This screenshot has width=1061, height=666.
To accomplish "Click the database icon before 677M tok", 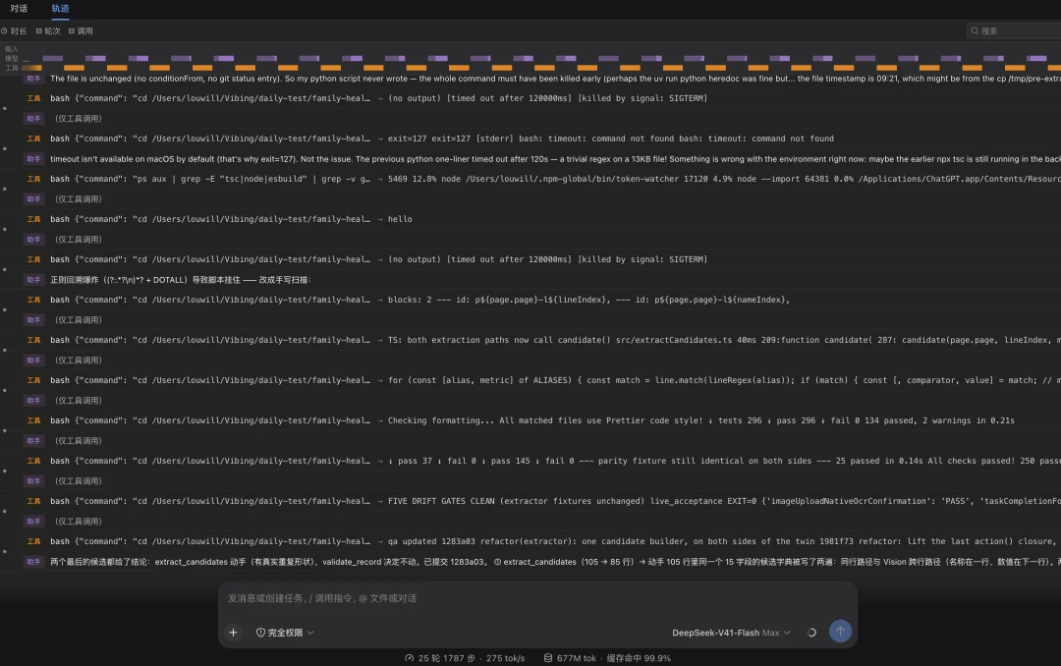I will (x=548, y=658).
